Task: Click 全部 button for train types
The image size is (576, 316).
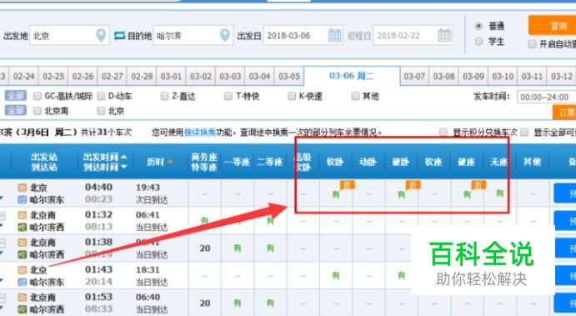Action: point(16,96)
